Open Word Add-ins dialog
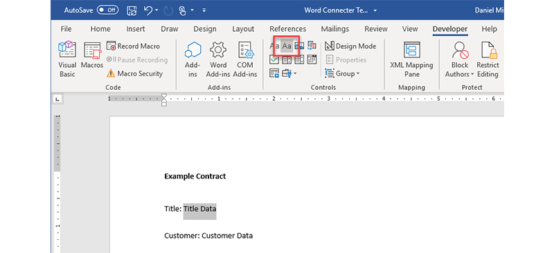The image size is (554, 253). (x=218, y=59)
